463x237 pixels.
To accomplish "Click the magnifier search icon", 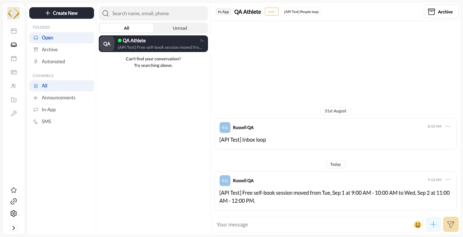I will (x=106, y=13).
